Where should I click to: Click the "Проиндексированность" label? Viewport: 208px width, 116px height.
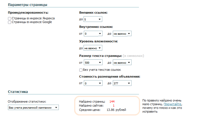28,13
